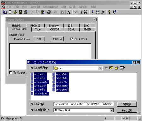
Task: Expand the ucc folder location dropdown
Action: coord(100,68)
